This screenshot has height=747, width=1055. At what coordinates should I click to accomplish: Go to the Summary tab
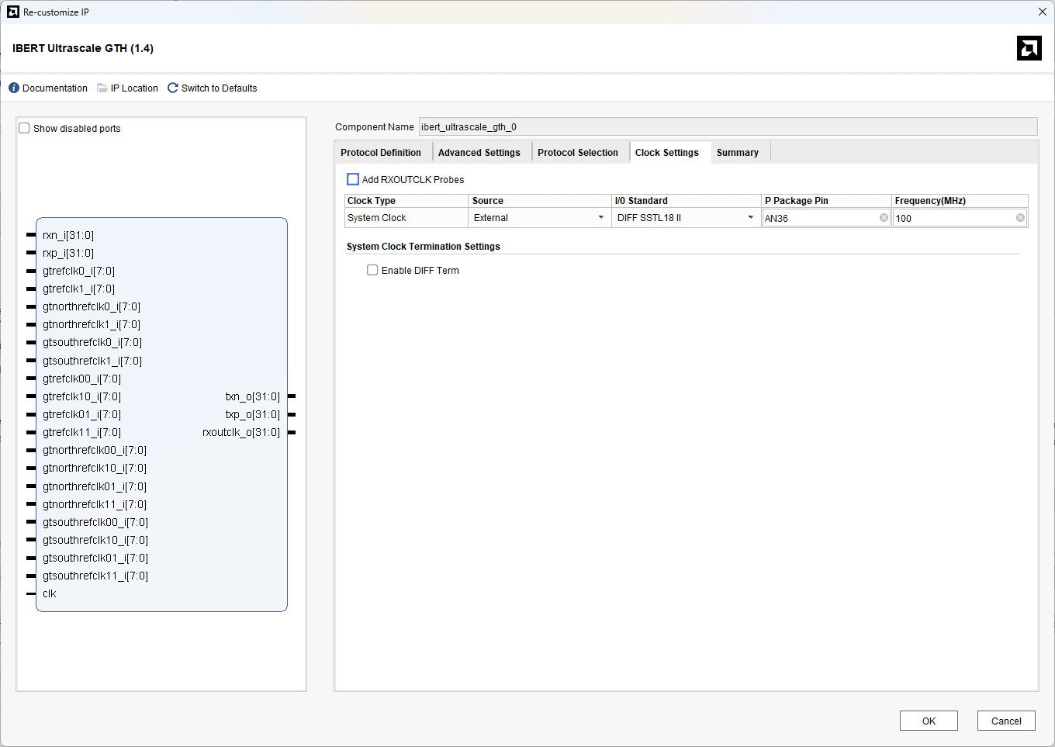pos(737,153)
